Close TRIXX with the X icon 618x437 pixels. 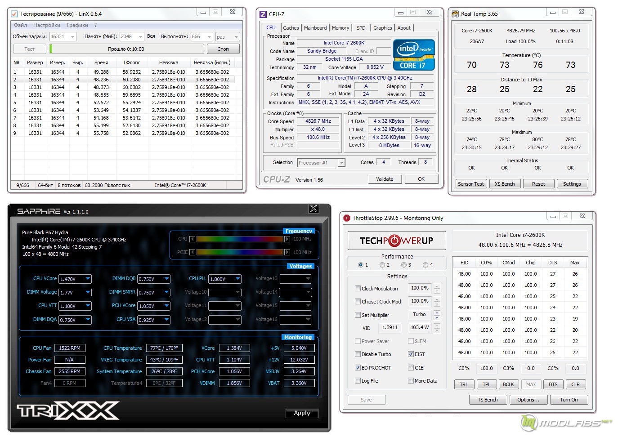coord(313,209)
